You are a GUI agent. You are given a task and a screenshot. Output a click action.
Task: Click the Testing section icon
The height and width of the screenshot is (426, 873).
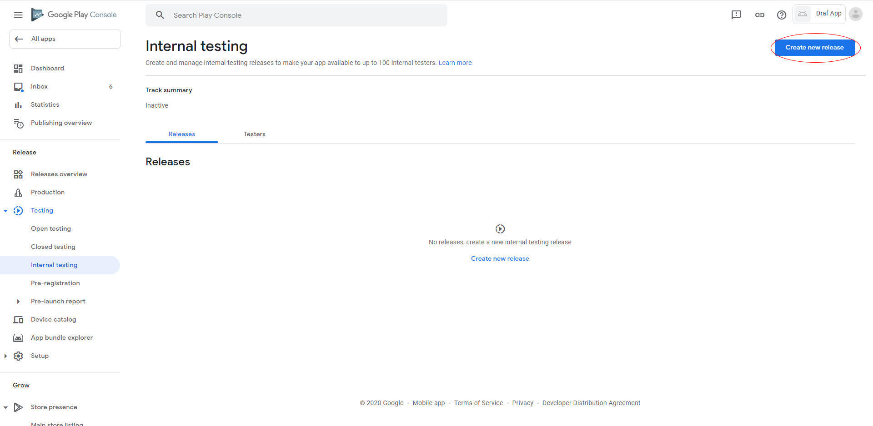[18, 211]
